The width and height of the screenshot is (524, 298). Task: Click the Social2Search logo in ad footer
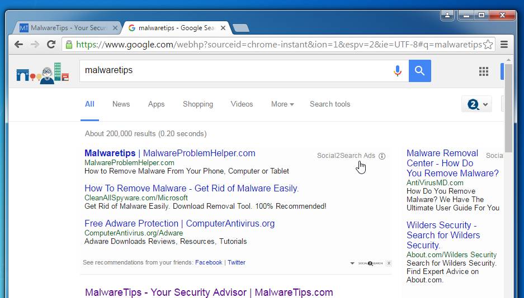pyautogui.click(x=370, y=263)
